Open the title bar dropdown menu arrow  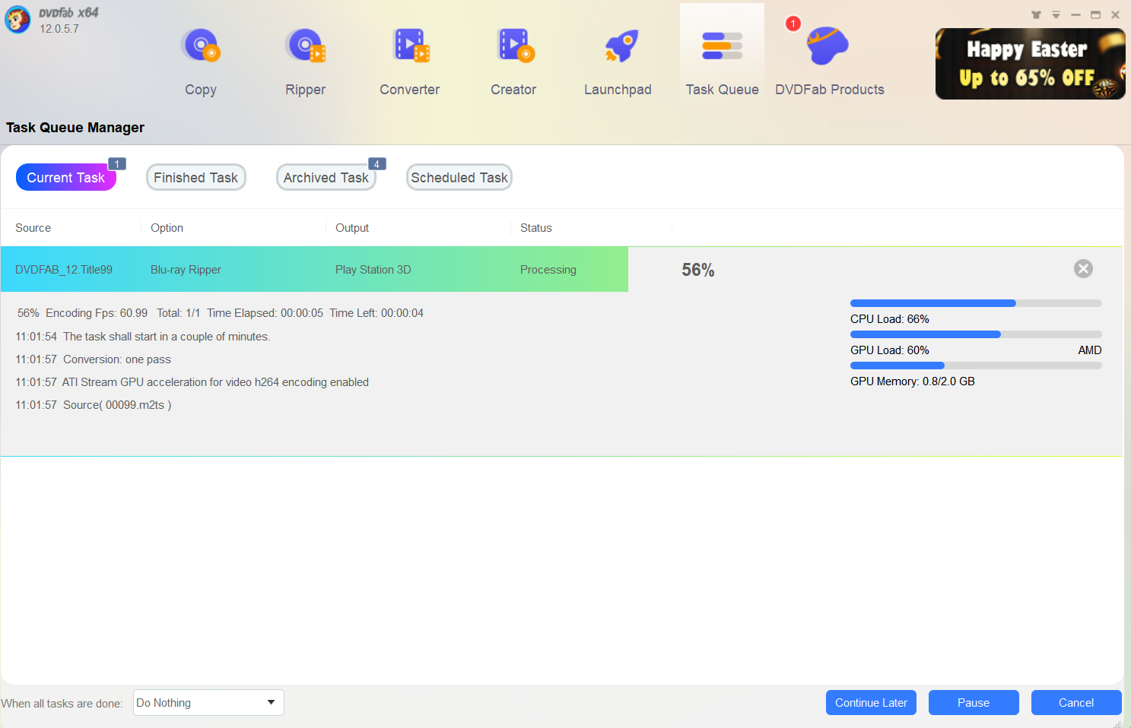click(x=1056, y=14)
